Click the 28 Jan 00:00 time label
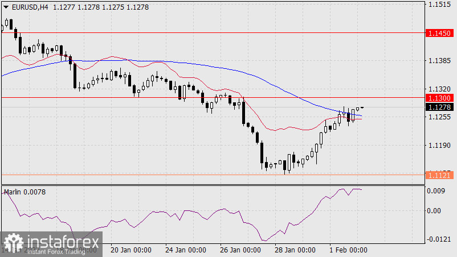Image resolution: width=457 pixels, height=257 pixels. [x=296, y=250]
